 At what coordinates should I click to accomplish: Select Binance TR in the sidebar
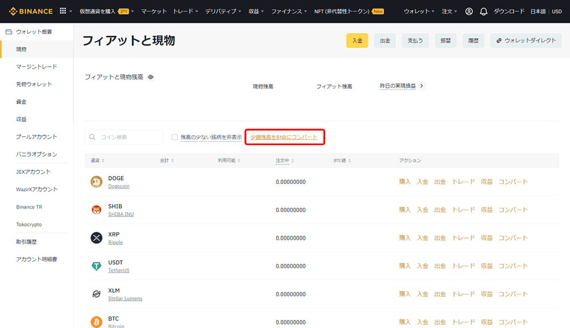[x=29, y=207]
